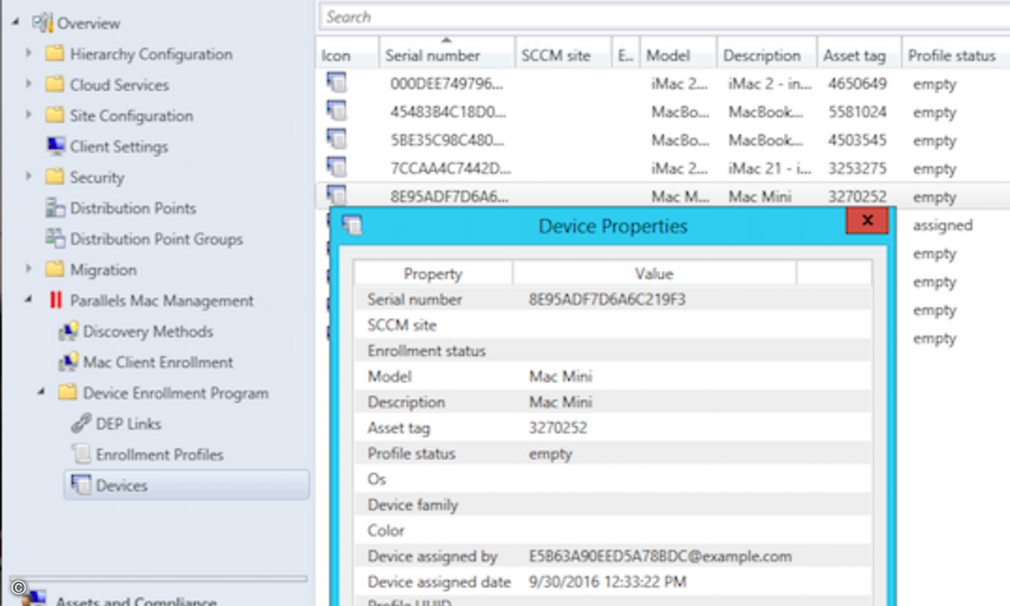This screenshot has width=1010, height=606.
Task: Click the Icon column header
Action: (x=348, y=56)
